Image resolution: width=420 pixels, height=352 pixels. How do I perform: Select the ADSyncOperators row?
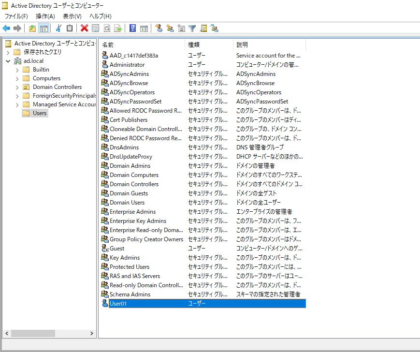point(203,92)
